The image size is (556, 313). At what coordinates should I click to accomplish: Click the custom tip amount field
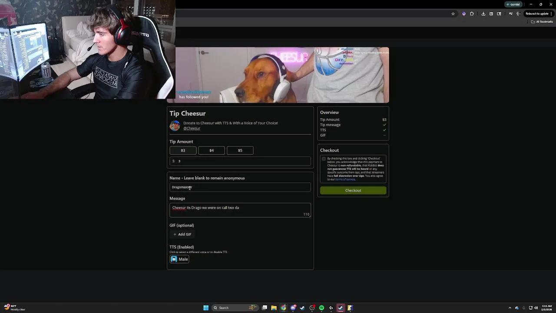click(x=240, y=161)
